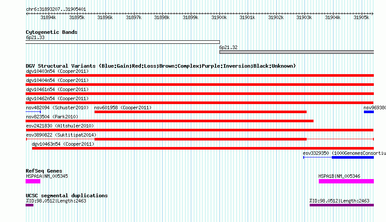
Task: Click the nsv482094 blue gain feature
Action: [33, 112]
